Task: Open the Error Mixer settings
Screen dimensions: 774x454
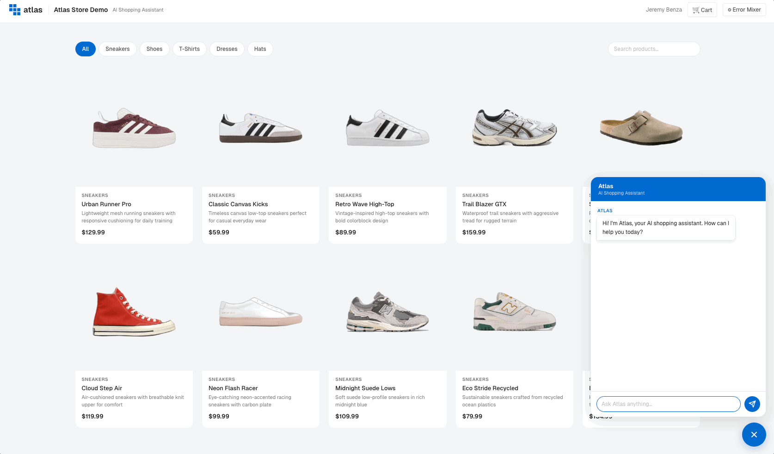Action: pyautogui.click(x=744, y=10)
